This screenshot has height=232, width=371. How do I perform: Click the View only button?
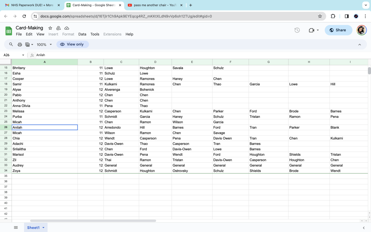(x=72, y=44)
